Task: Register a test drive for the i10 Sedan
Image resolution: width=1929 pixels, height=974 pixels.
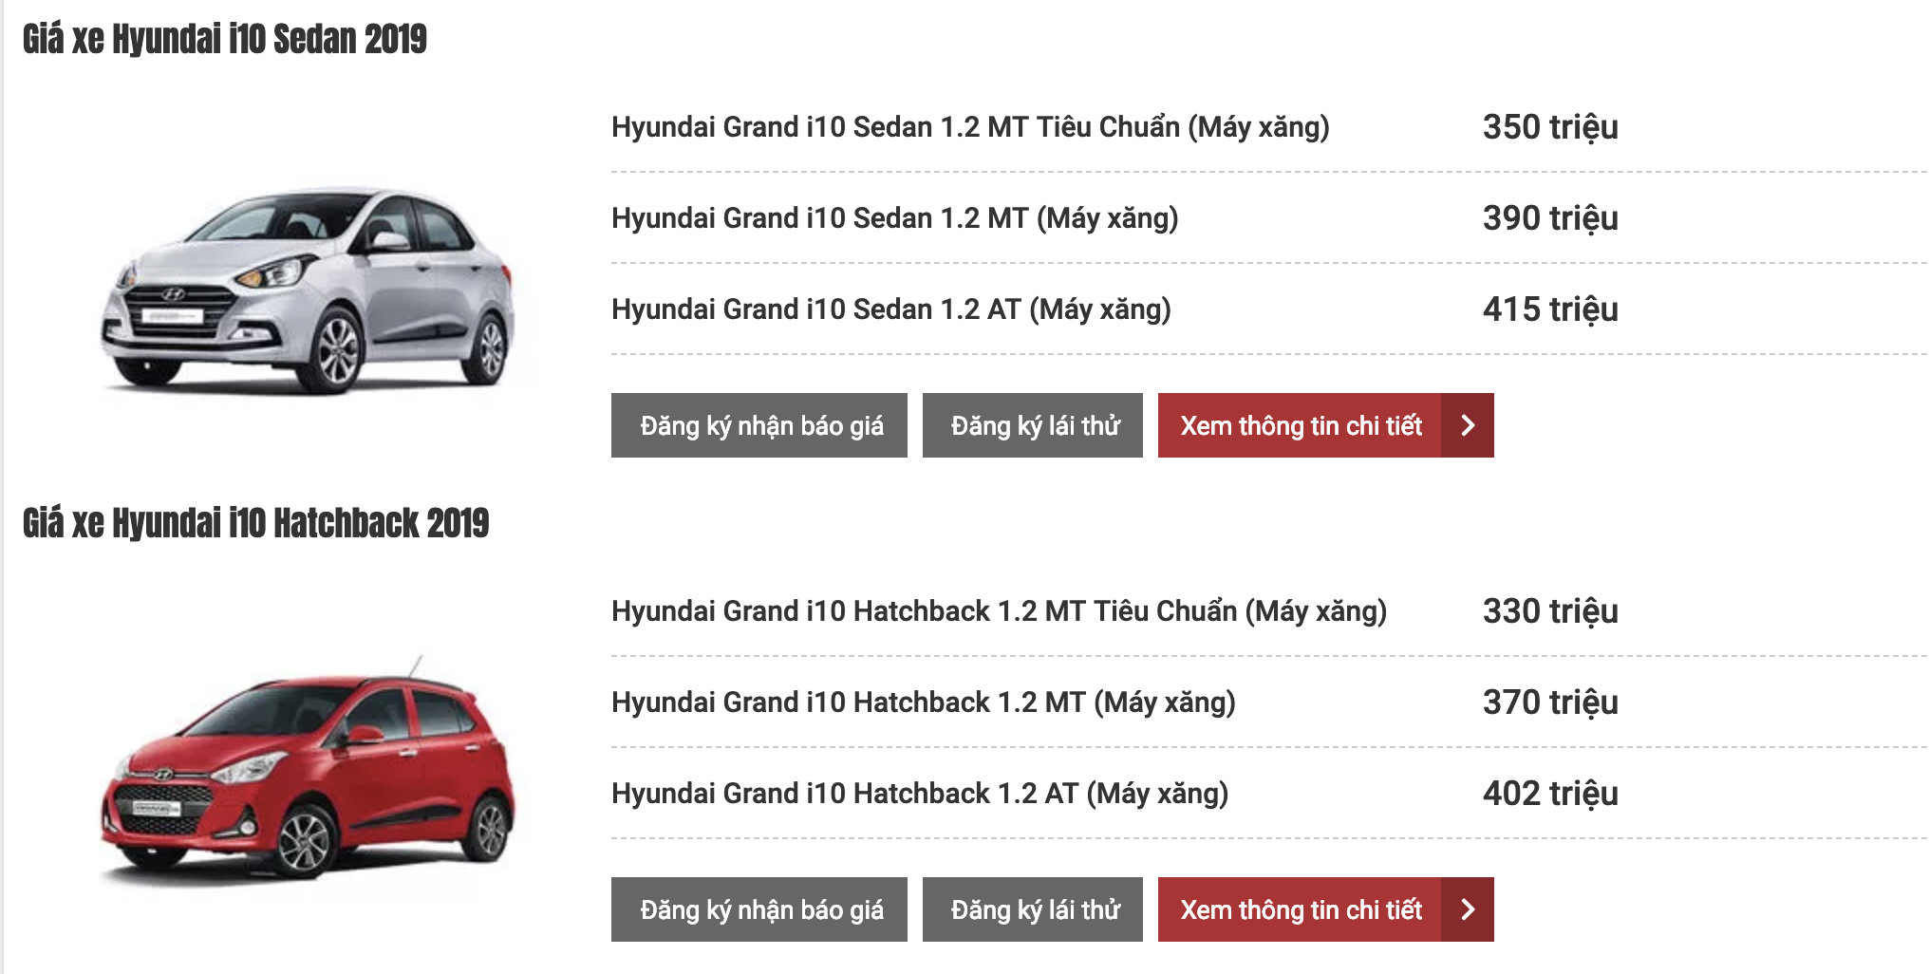Action: point(1033,425)
